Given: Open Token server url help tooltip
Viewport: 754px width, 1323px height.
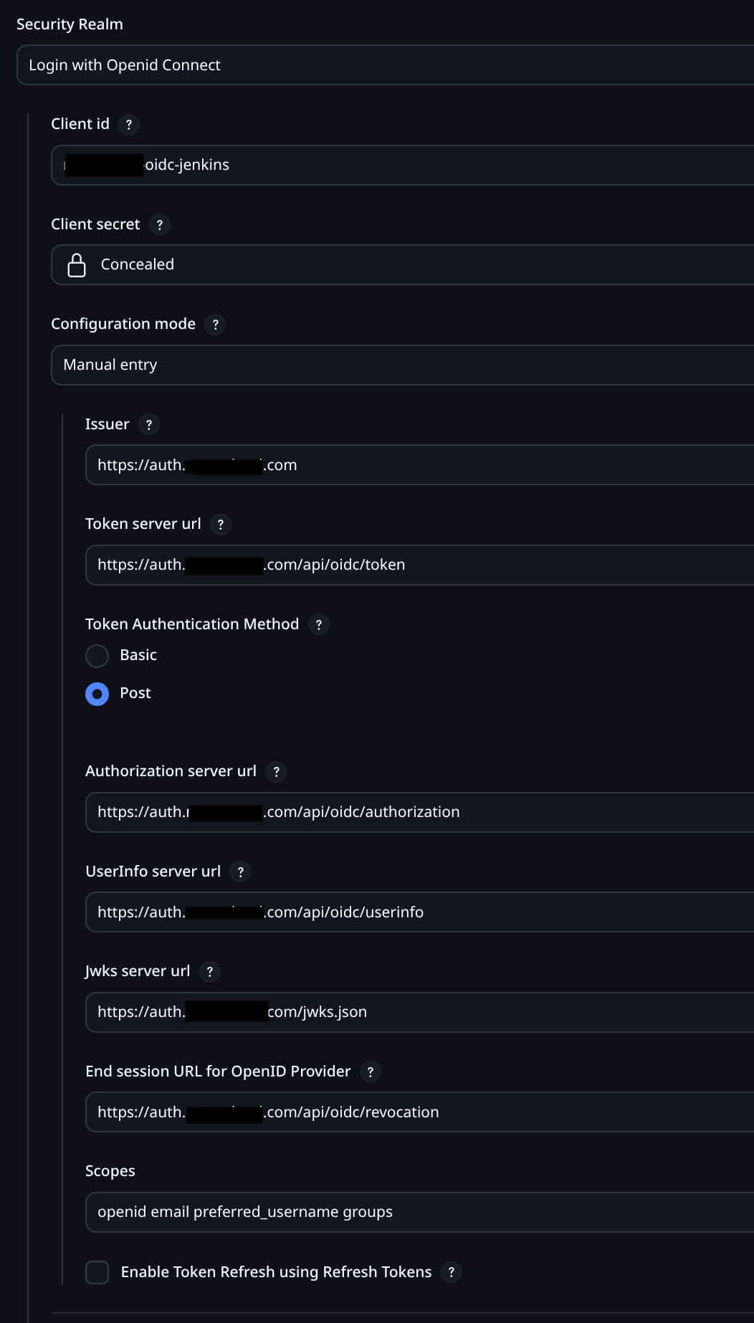Looking at the screenshot, I should (x=221, y=525).
